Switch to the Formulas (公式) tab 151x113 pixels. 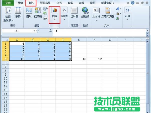tap(59, 3)
